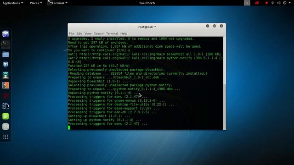Click the line 'Processing triggers for desktop-file-utils'
The width and height of the screenshot is (294, 165).
121,104
